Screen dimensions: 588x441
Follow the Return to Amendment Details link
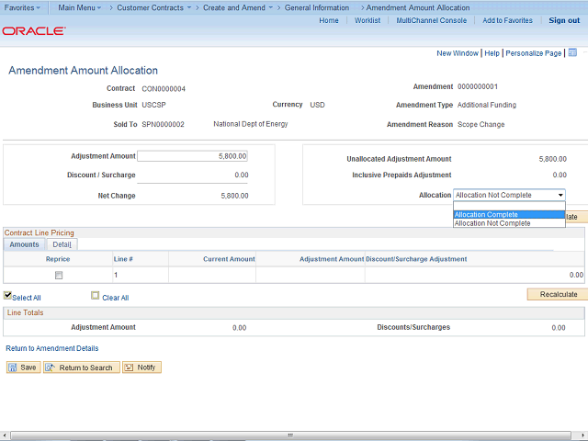(x=51, y=348)
